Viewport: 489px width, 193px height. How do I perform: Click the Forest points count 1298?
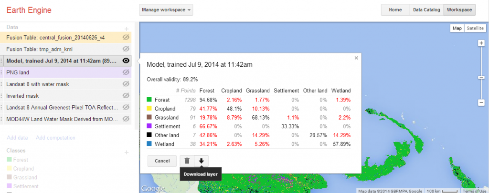[x=190, y=100]
